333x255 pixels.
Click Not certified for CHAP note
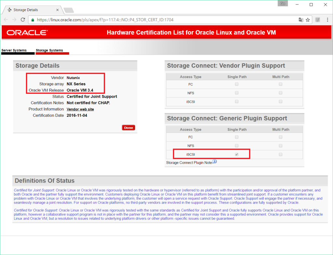(88, 103)
